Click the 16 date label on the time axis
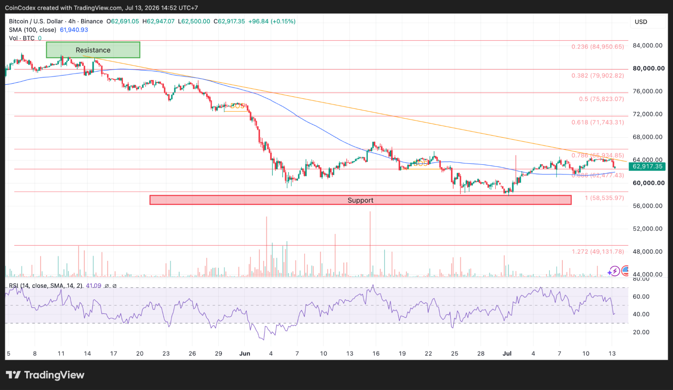 (376, 354)
